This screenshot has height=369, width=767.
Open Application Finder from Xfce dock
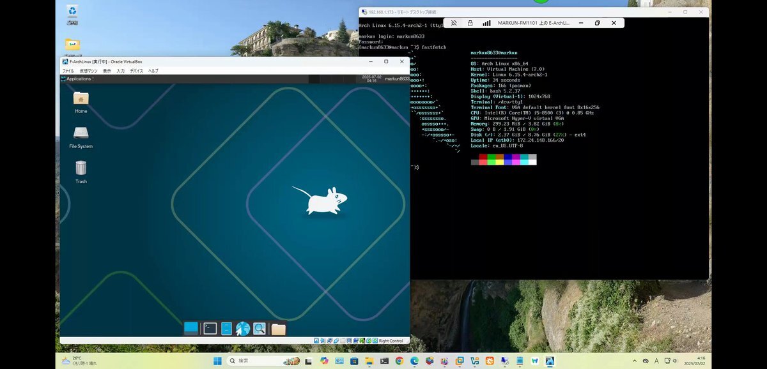(x=260, y=328)
